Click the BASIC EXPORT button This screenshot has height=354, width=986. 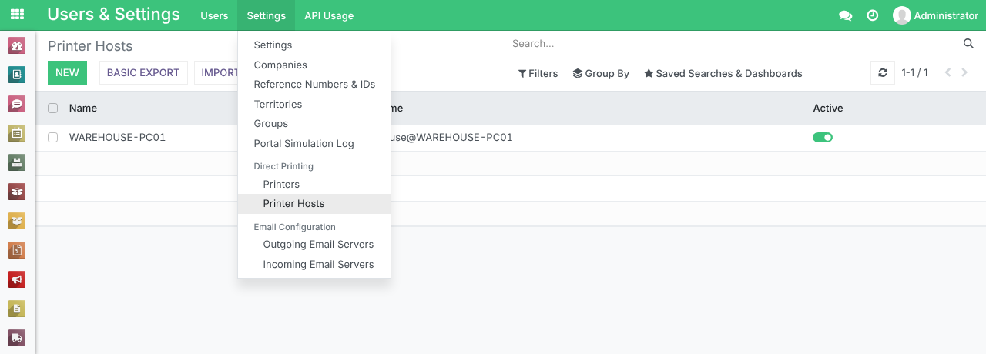point(143,73)
